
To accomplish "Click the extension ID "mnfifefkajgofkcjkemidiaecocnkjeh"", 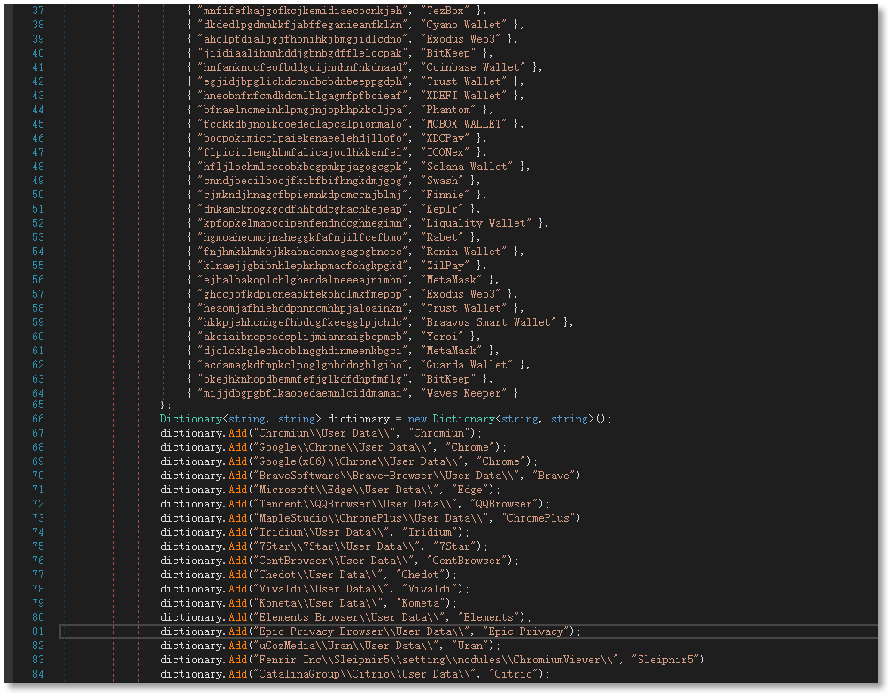I will tap(303, 11).
